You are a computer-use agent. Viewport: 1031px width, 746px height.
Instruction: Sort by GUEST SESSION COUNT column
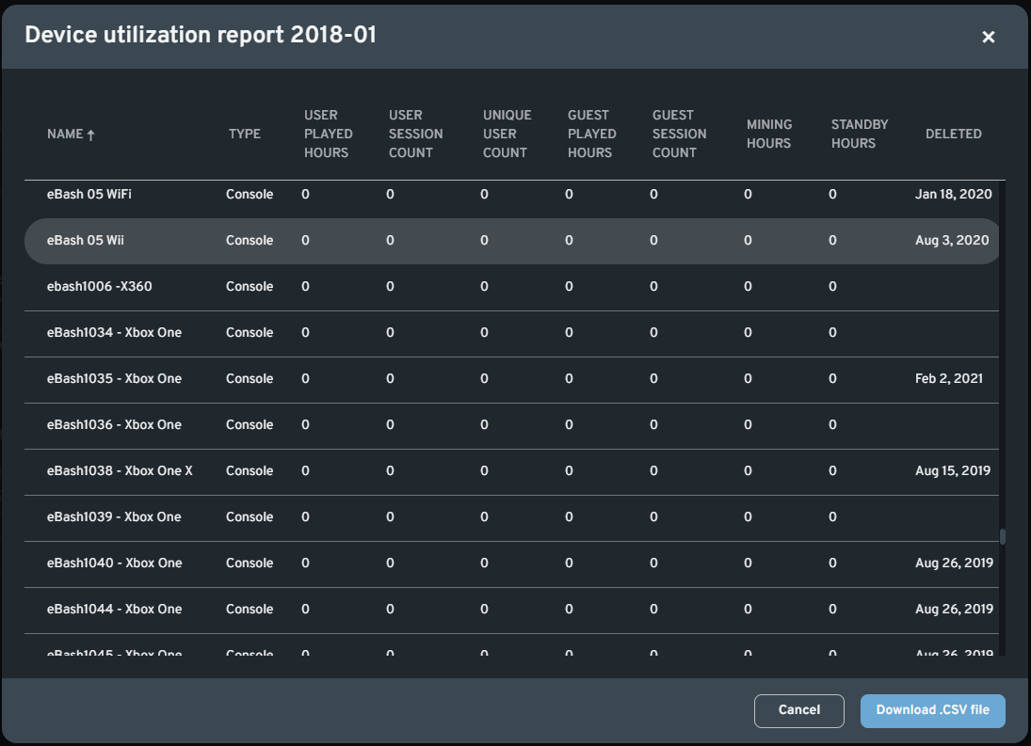pos(678,134)
